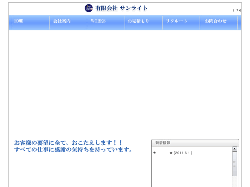Click the '1 7-6' text at top right

[x=237, y=11]
